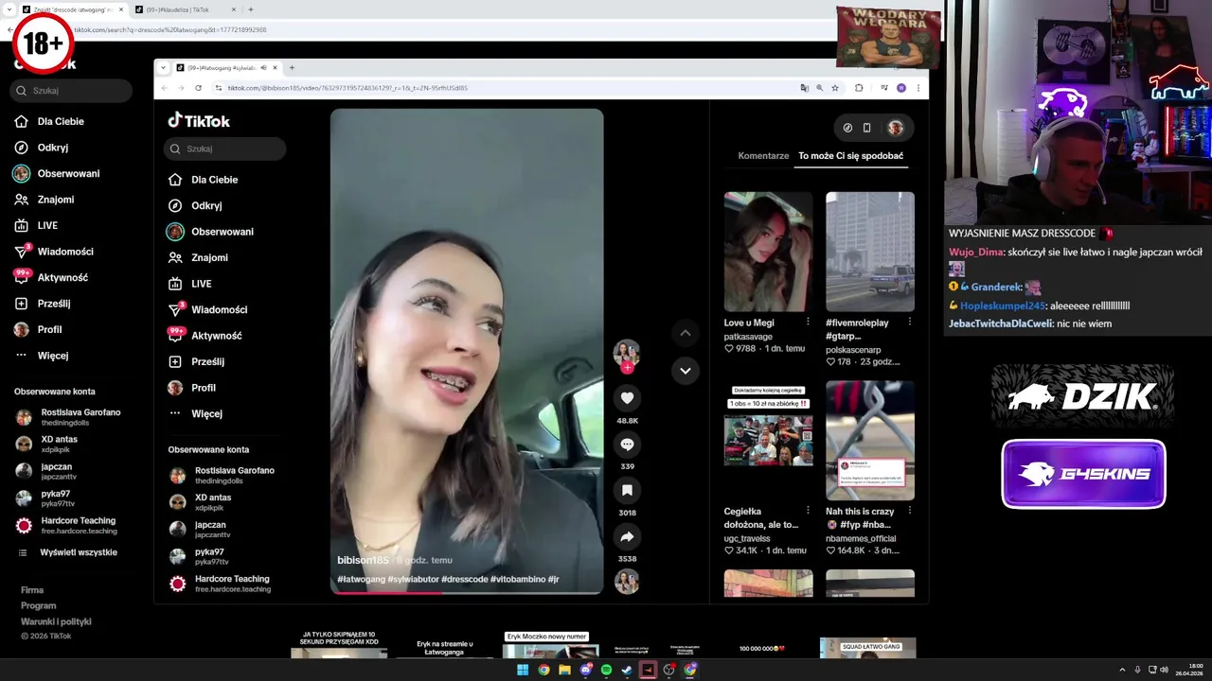Open the nbamemes_official creator link
1212x681 pixels.
862,538
